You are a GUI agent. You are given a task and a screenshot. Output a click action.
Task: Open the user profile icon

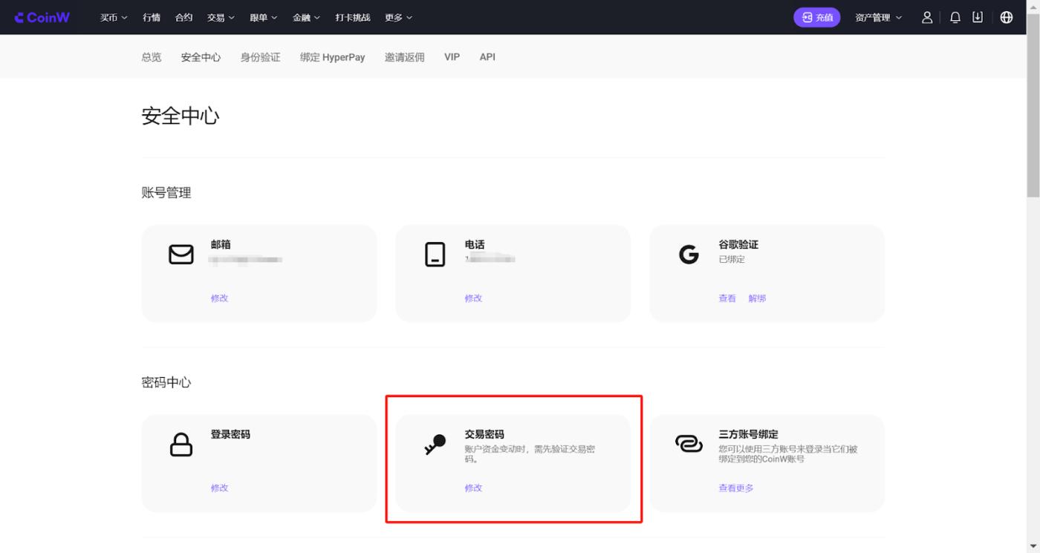click(927, 17)
